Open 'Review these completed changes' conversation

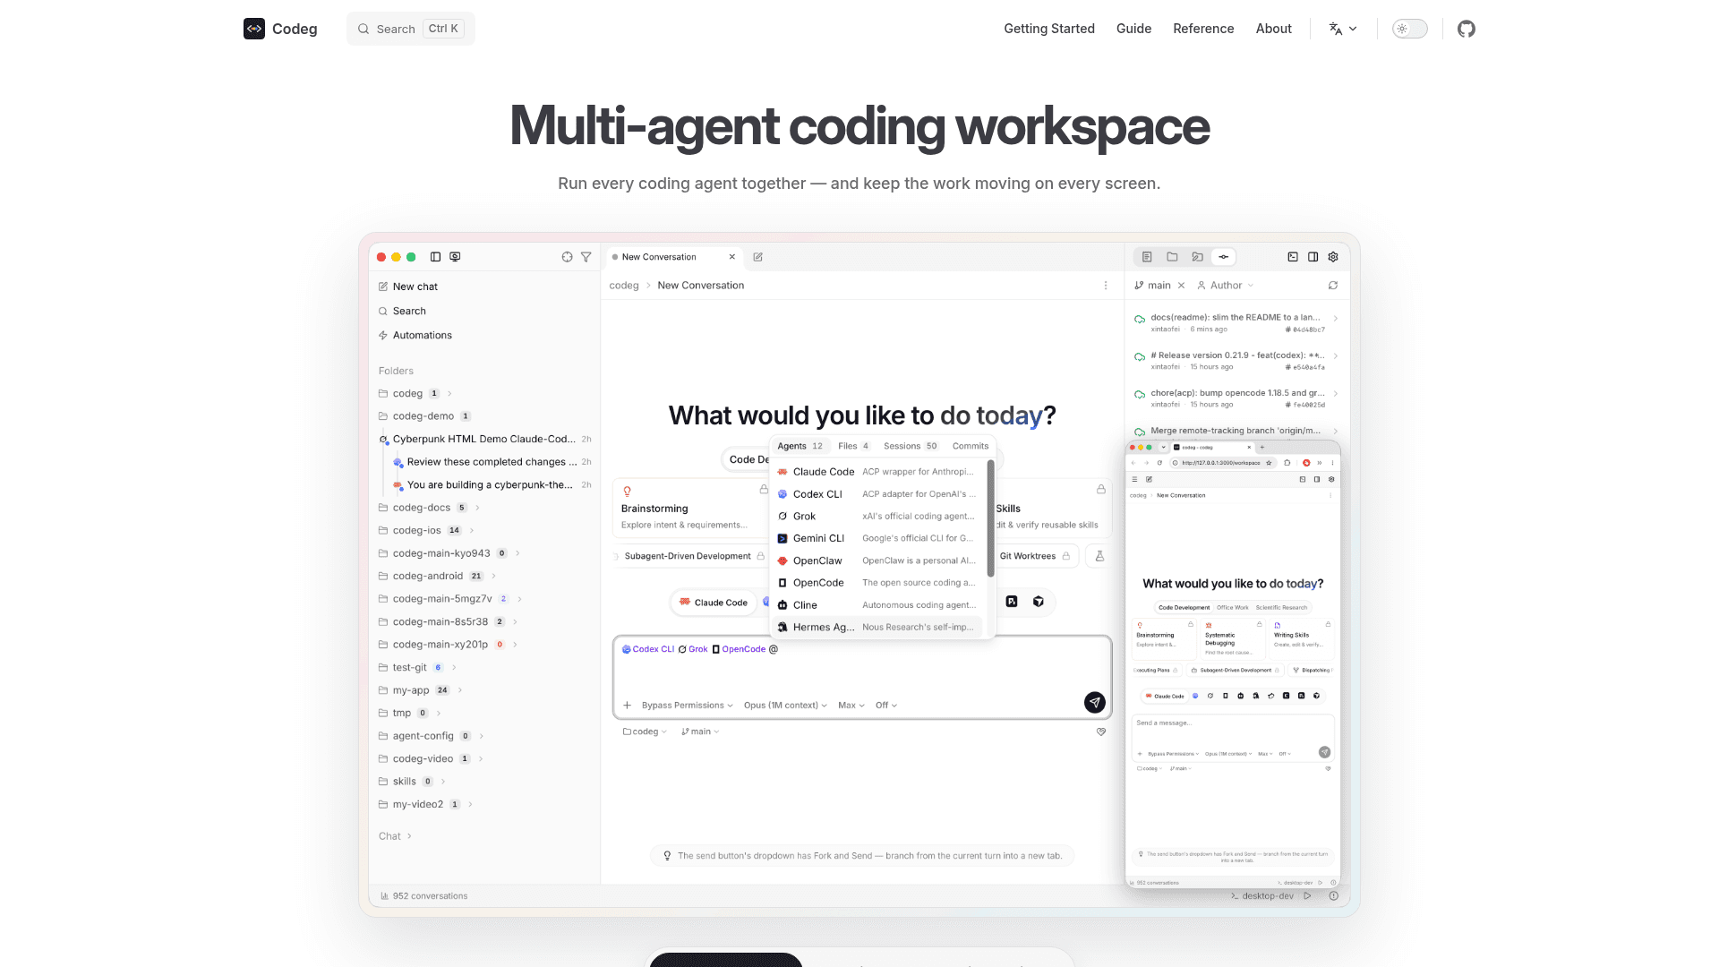pyautogui.click(x=492, y=462)
